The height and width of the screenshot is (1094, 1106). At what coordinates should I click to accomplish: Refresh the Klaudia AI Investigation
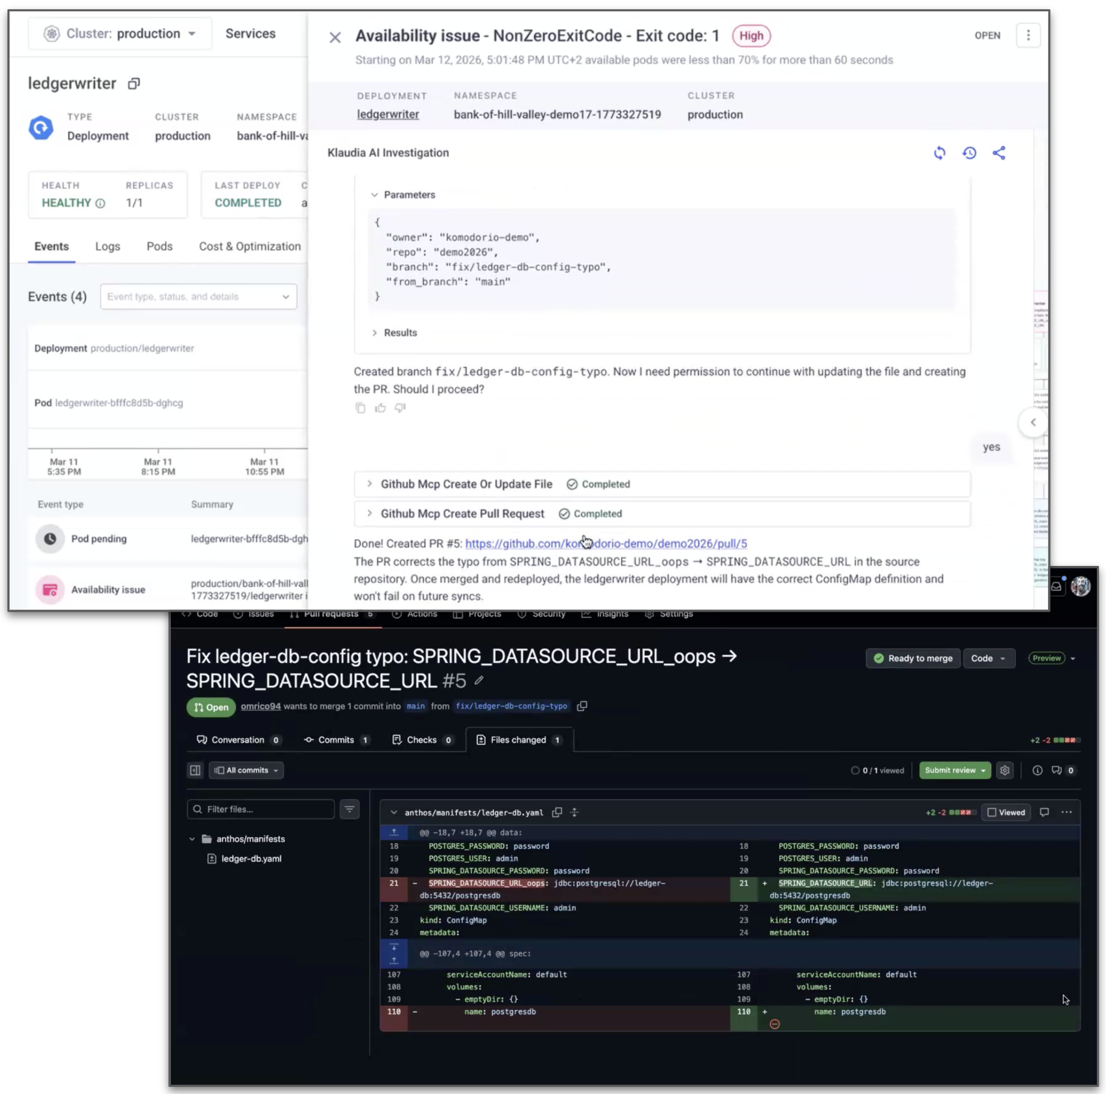pyautogui.click(x=940, y=153)
